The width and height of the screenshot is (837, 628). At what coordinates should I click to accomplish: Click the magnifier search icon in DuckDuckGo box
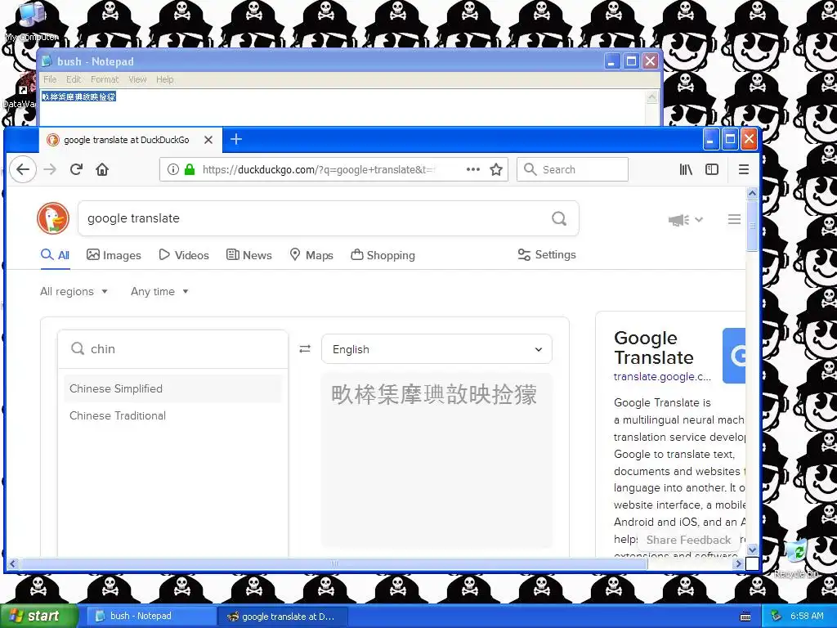point(559,218)
